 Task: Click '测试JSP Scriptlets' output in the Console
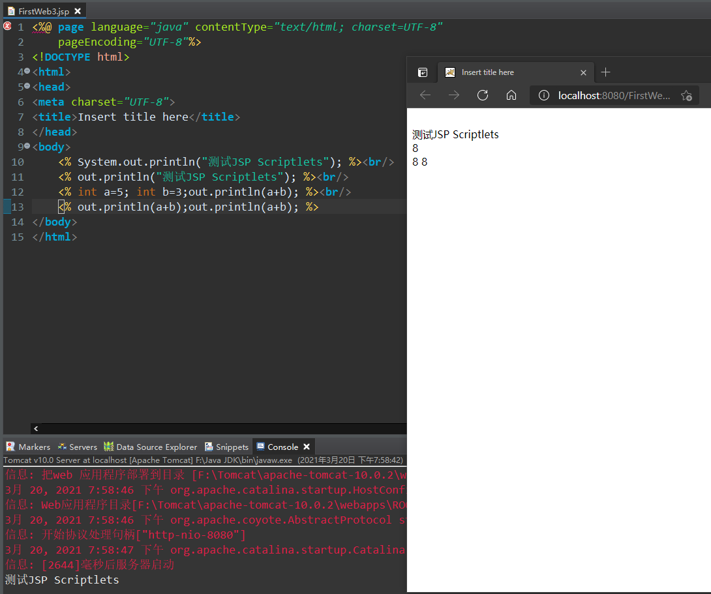point(62,580)
